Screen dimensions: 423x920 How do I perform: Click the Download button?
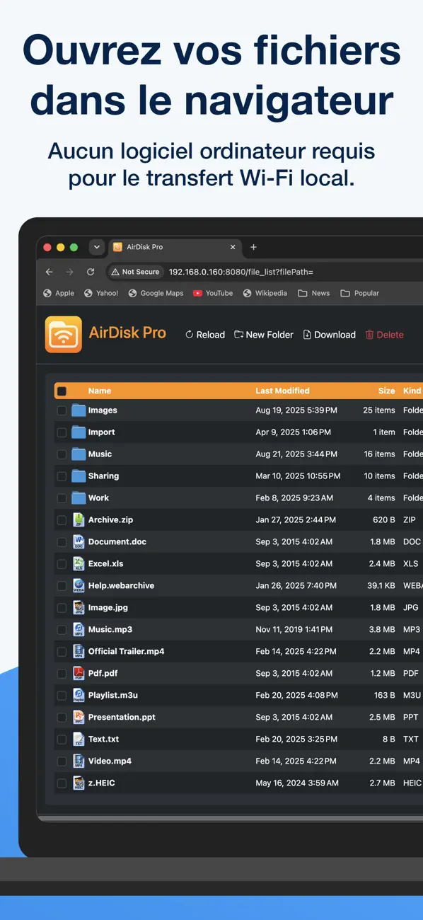tap(330, 335)
